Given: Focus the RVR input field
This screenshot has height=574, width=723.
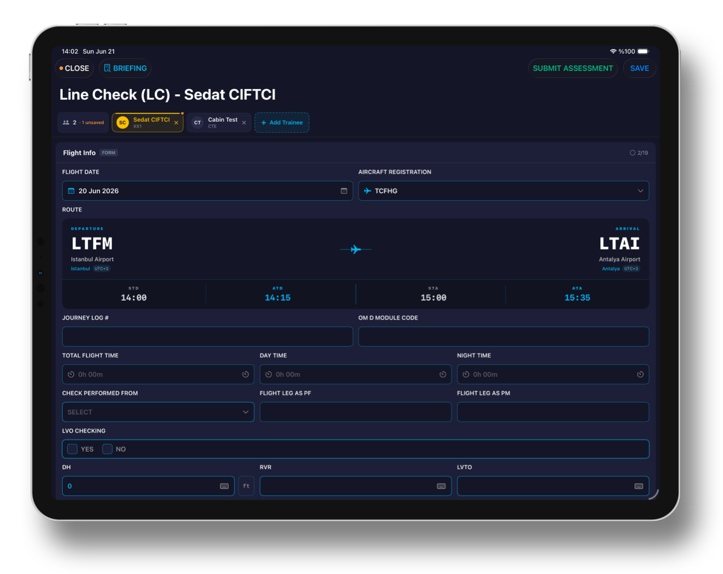Looking at the screenshot, I should tap(356, 486).
